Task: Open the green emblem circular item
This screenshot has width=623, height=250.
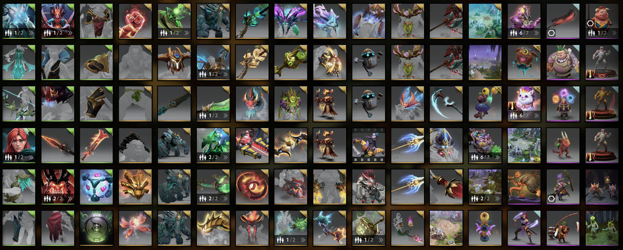Action: point(97,228)
